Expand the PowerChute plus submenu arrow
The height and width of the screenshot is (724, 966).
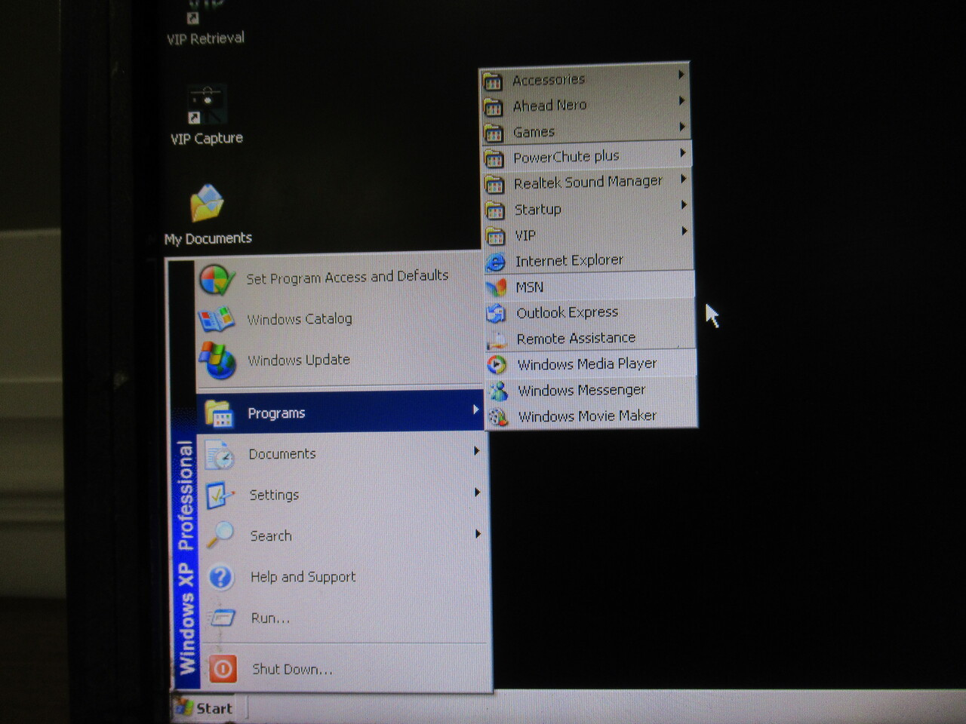[x=682, y=152]
